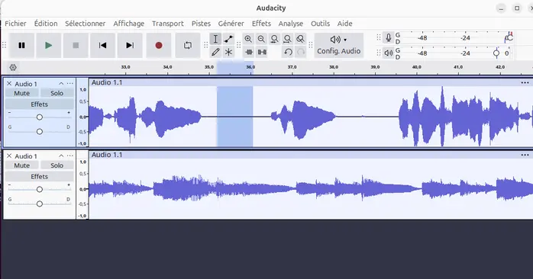Collapse the first Audio 1 track

(x=61, y=84)
